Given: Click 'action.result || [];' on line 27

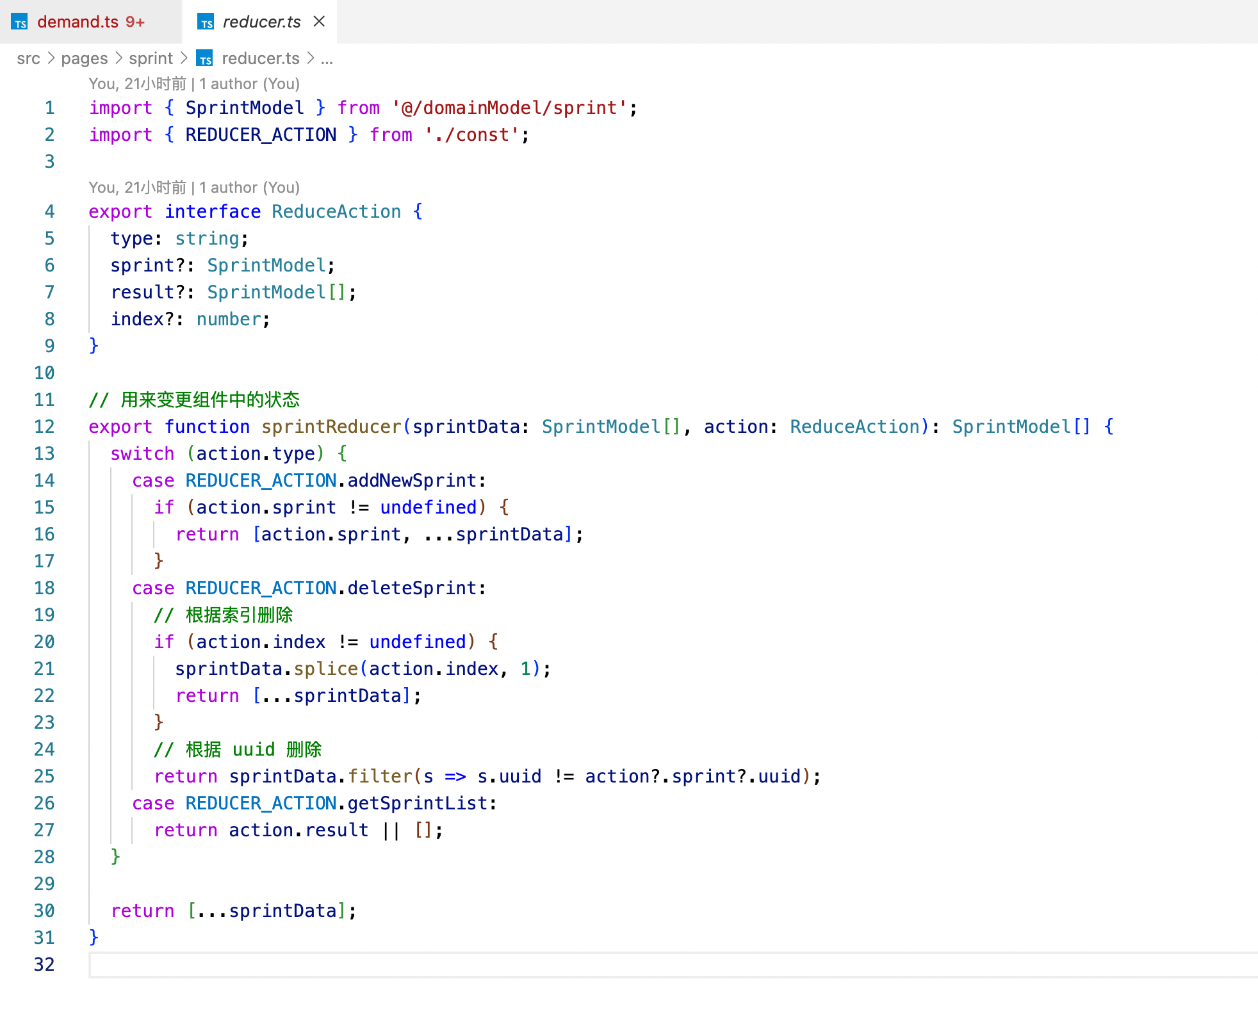Looking at the screenshot, I should pos(336,830).
